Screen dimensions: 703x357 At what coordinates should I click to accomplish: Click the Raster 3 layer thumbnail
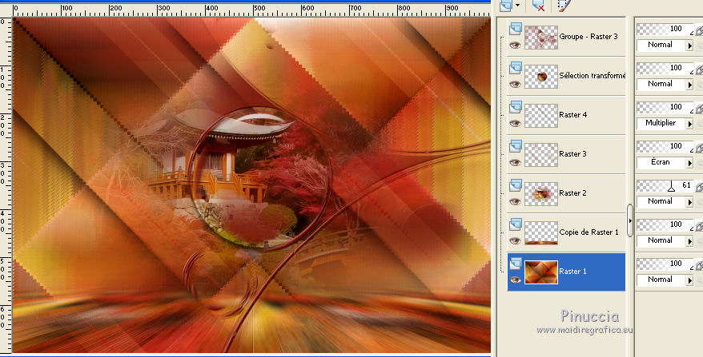tap(541, 154)
